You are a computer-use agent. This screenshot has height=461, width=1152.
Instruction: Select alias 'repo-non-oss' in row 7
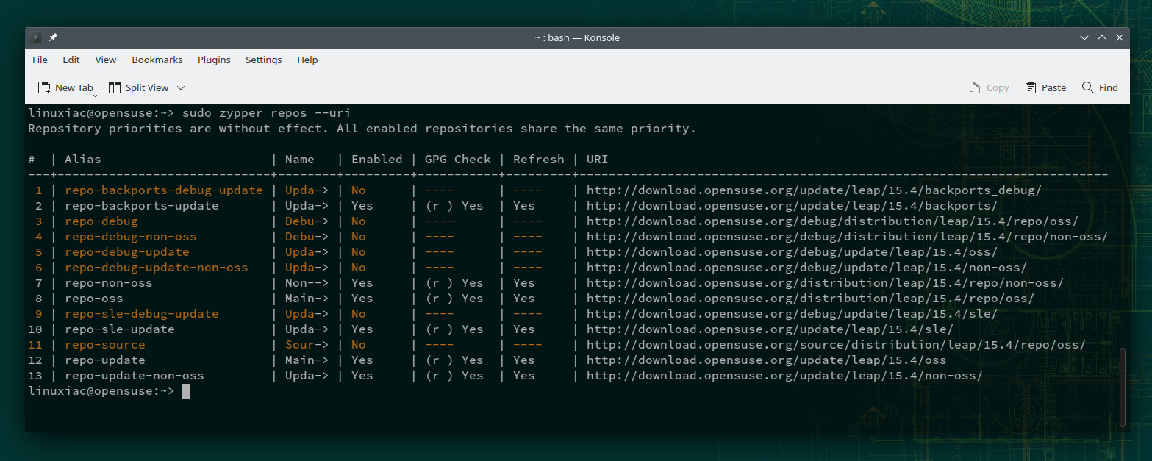tap(109, 282)
